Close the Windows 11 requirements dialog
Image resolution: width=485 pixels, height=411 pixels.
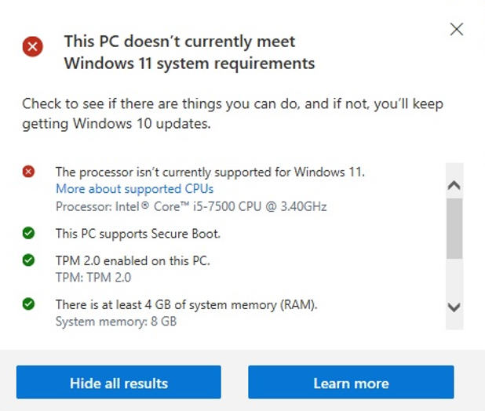(456, 30)
